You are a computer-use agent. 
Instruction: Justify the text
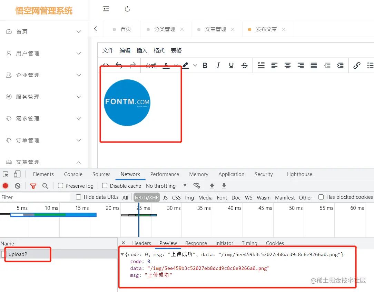click(x=314, y=65)
